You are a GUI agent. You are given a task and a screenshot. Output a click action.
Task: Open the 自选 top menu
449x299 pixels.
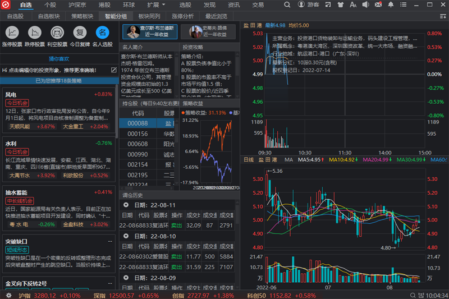click(x=26, y=5)
